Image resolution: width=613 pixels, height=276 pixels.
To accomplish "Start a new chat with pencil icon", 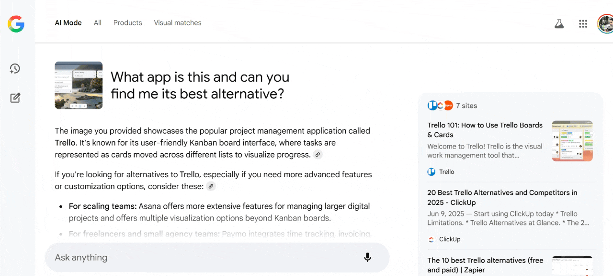I will (x=15, y=98).
